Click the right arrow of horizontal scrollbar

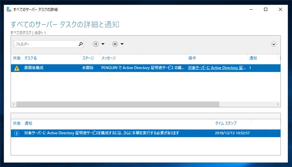click(278, 104)
